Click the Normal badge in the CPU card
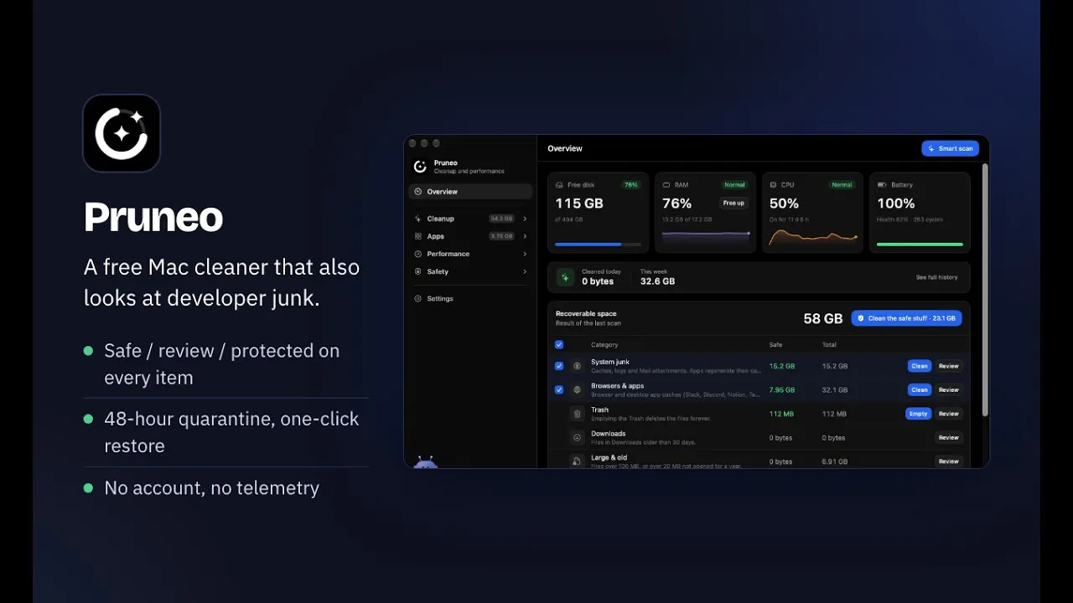 point(842,185)
